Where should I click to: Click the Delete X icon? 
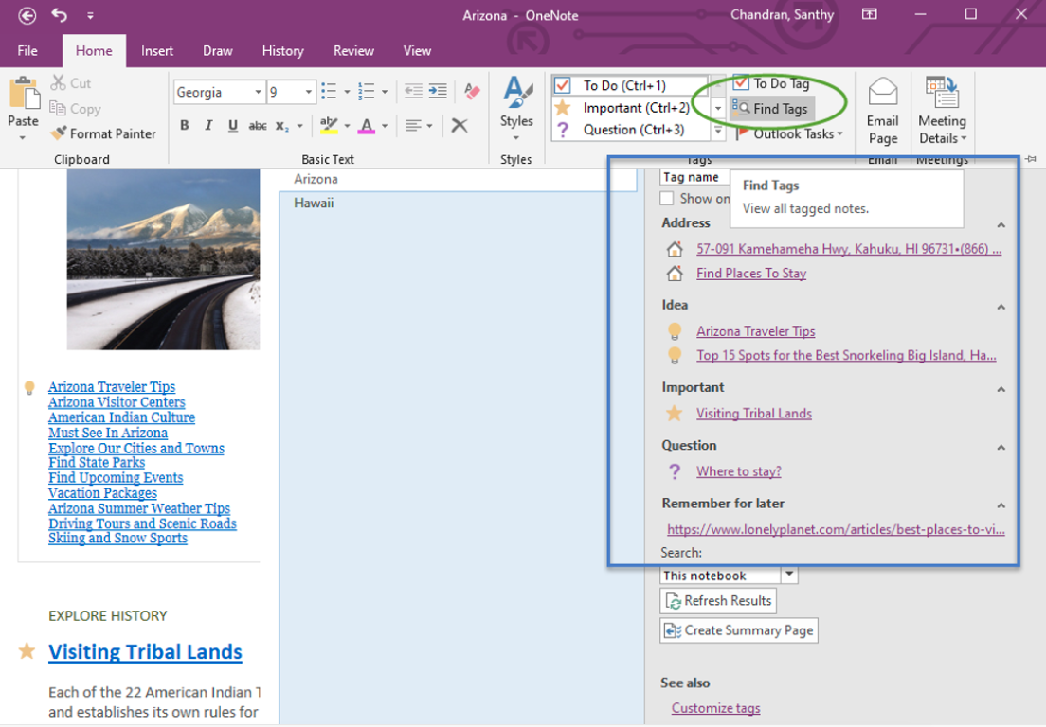coord(460,125)
